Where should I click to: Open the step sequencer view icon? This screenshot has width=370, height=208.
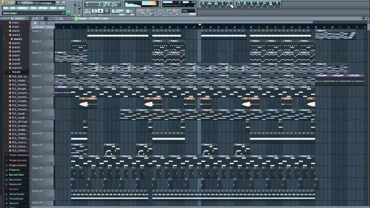[210, 4]
